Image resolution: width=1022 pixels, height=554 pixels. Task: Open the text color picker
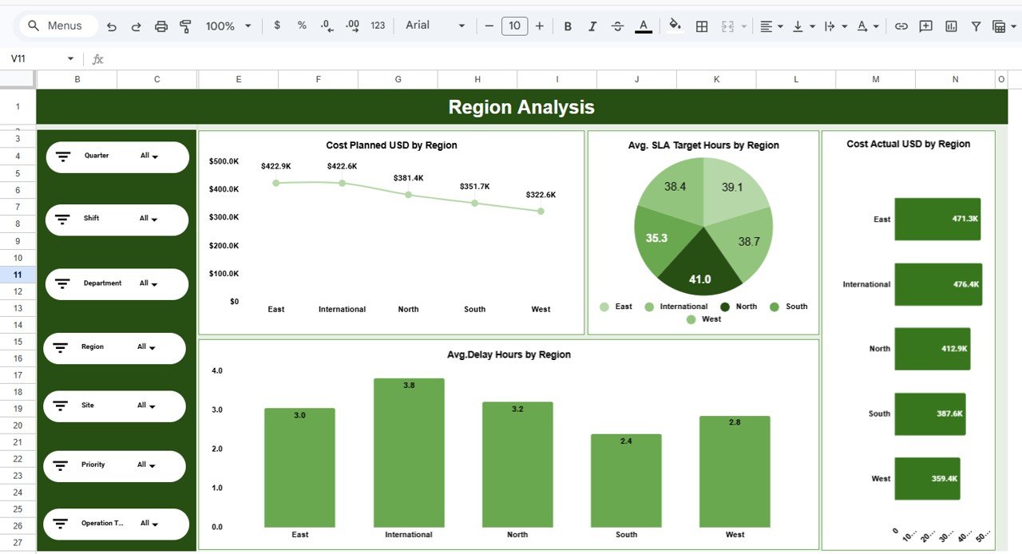click(643, 26)
